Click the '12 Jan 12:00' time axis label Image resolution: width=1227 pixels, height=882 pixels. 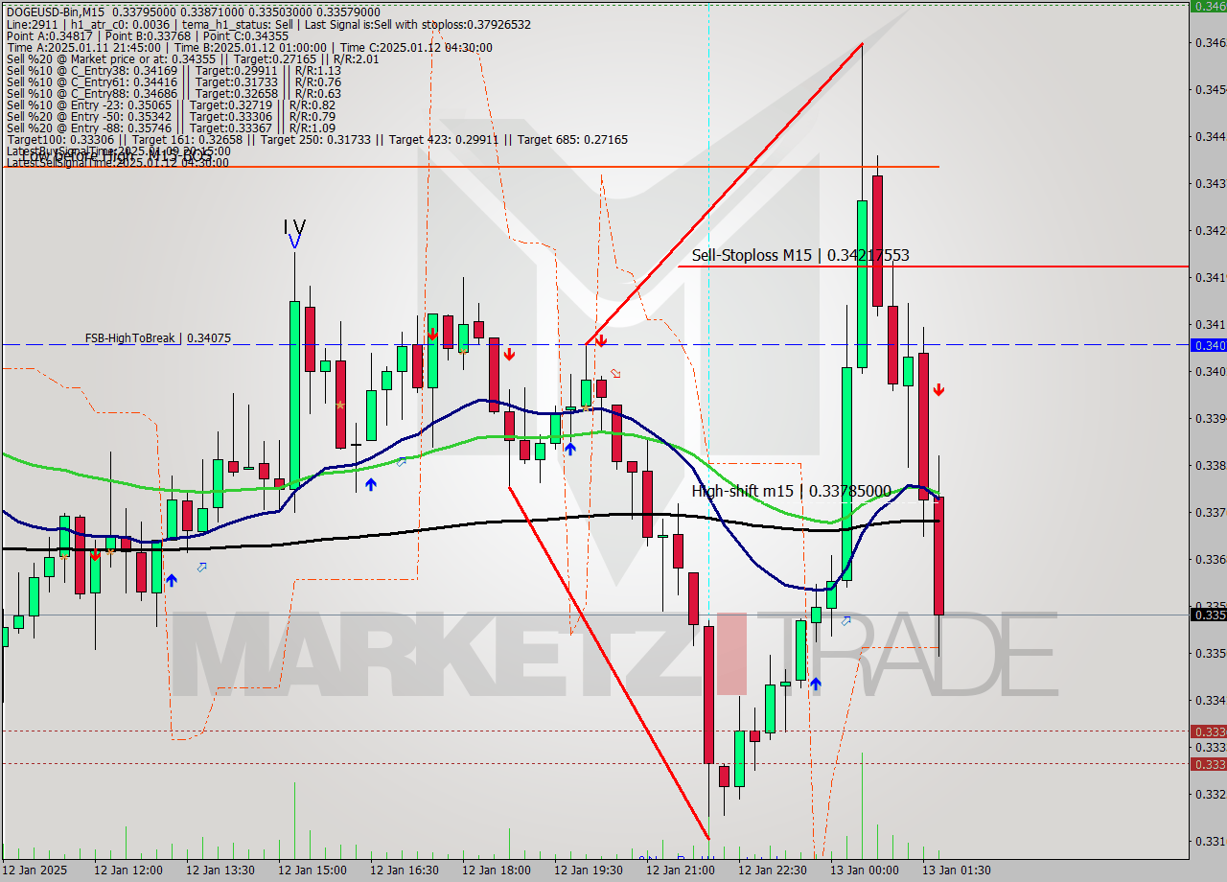[x=127, y=870]
